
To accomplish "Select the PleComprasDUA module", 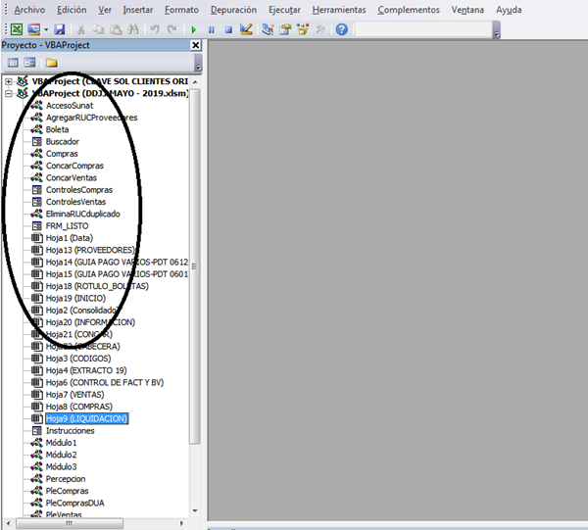I will click(75, 503).
